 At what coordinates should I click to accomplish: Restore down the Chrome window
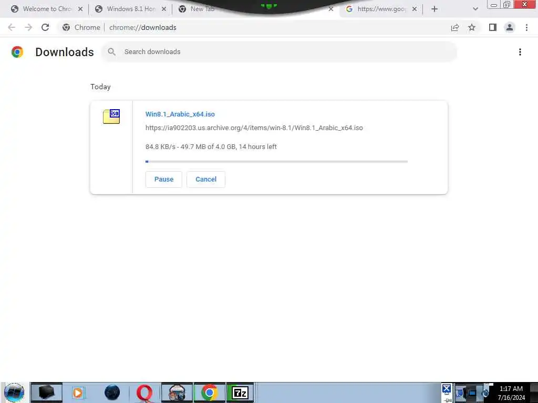(507, 4)
